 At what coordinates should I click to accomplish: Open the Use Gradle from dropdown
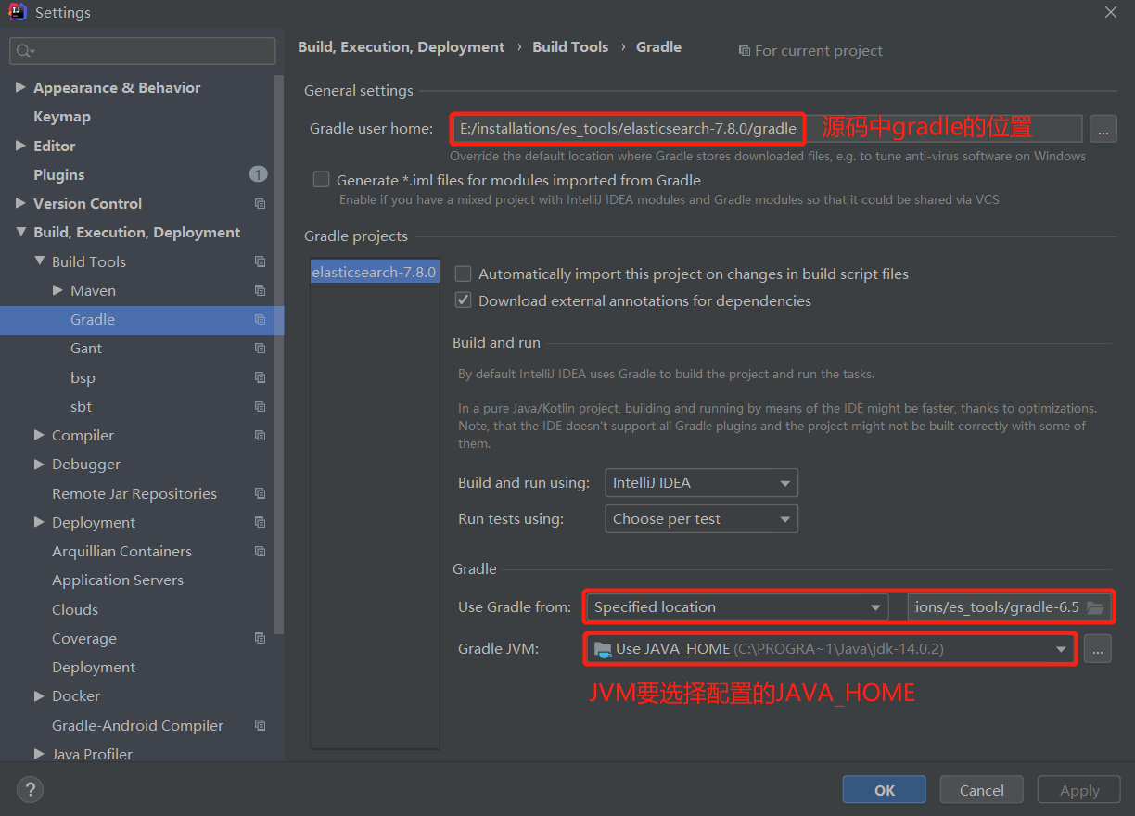tap(737, 607)
